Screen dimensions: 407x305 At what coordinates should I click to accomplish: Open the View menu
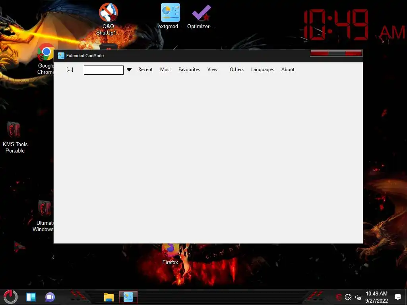pos(212,69)
